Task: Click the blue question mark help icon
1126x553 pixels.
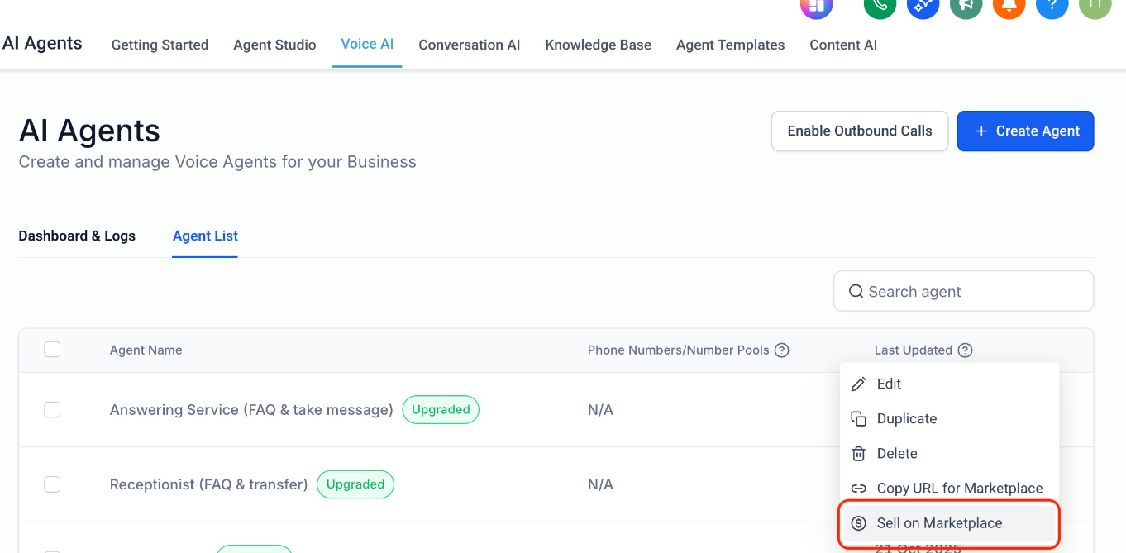Action: pyautogui.click(x=1052, y=6)
